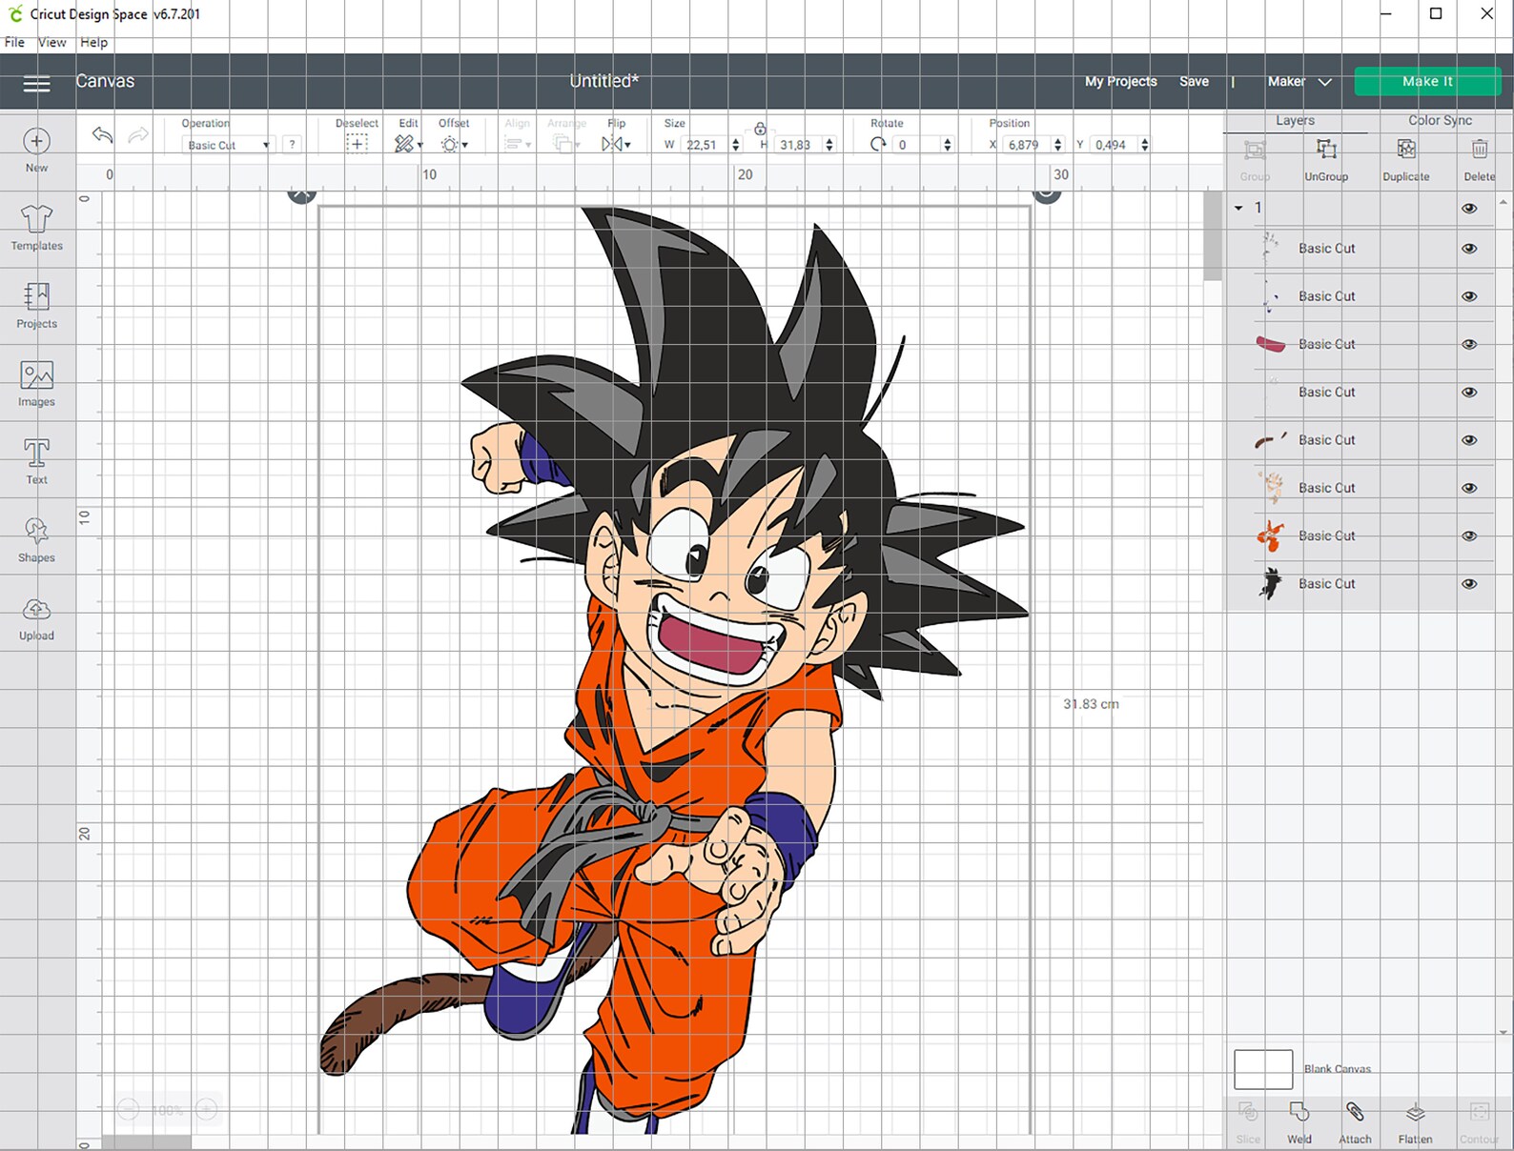Click the Deselect icon
1514x1151 pixels.
(357, 144)
